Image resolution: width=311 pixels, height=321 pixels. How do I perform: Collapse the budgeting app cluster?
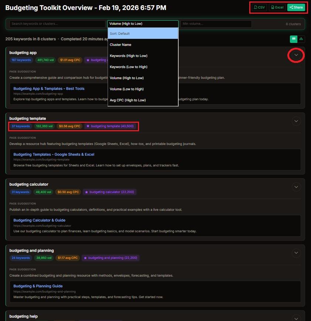[x=296, y=55]
